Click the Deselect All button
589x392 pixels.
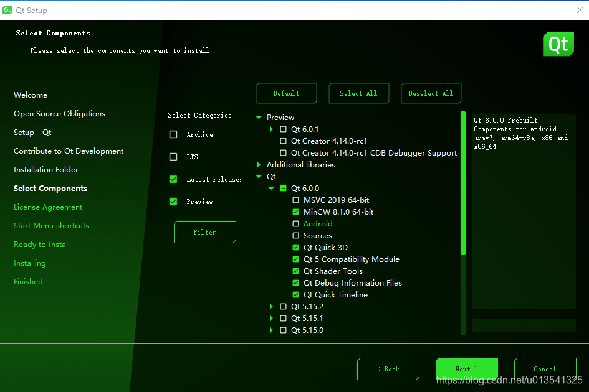431,93
